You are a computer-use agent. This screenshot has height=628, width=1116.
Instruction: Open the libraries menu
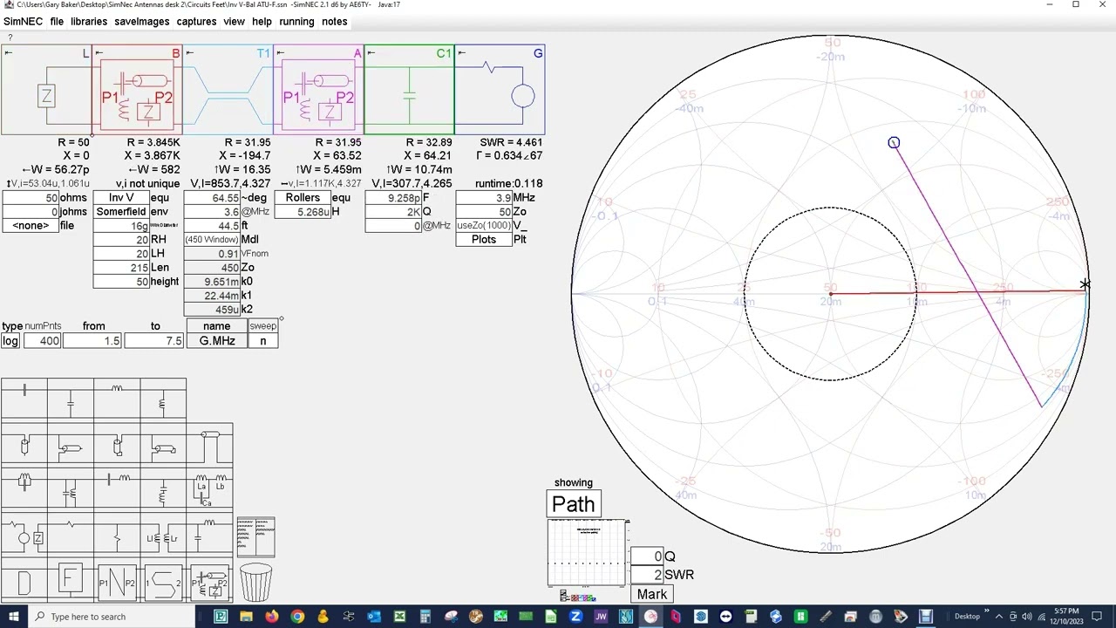[x=89, y=21]
